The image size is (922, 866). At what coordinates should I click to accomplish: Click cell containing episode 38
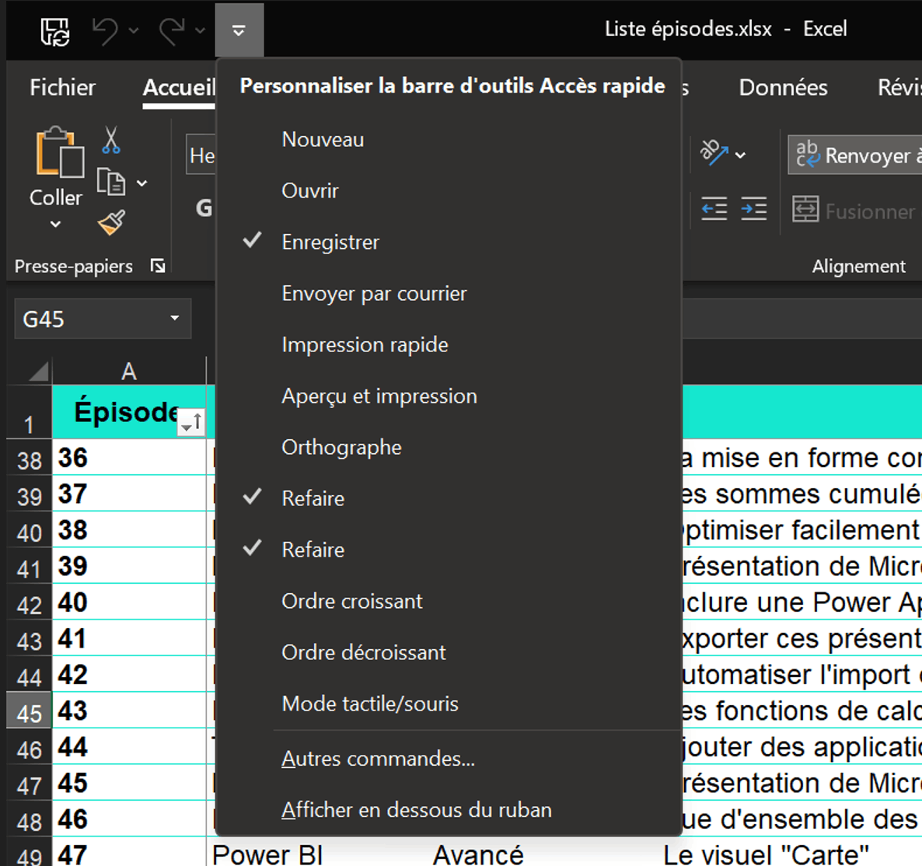(129, 529)
